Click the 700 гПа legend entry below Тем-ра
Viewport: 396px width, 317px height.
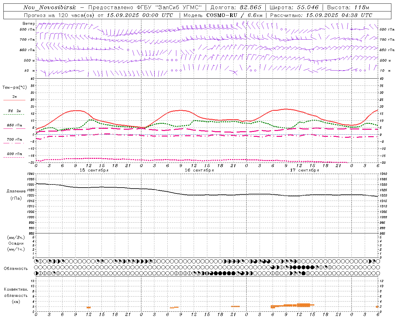click(x=15, y=139)
